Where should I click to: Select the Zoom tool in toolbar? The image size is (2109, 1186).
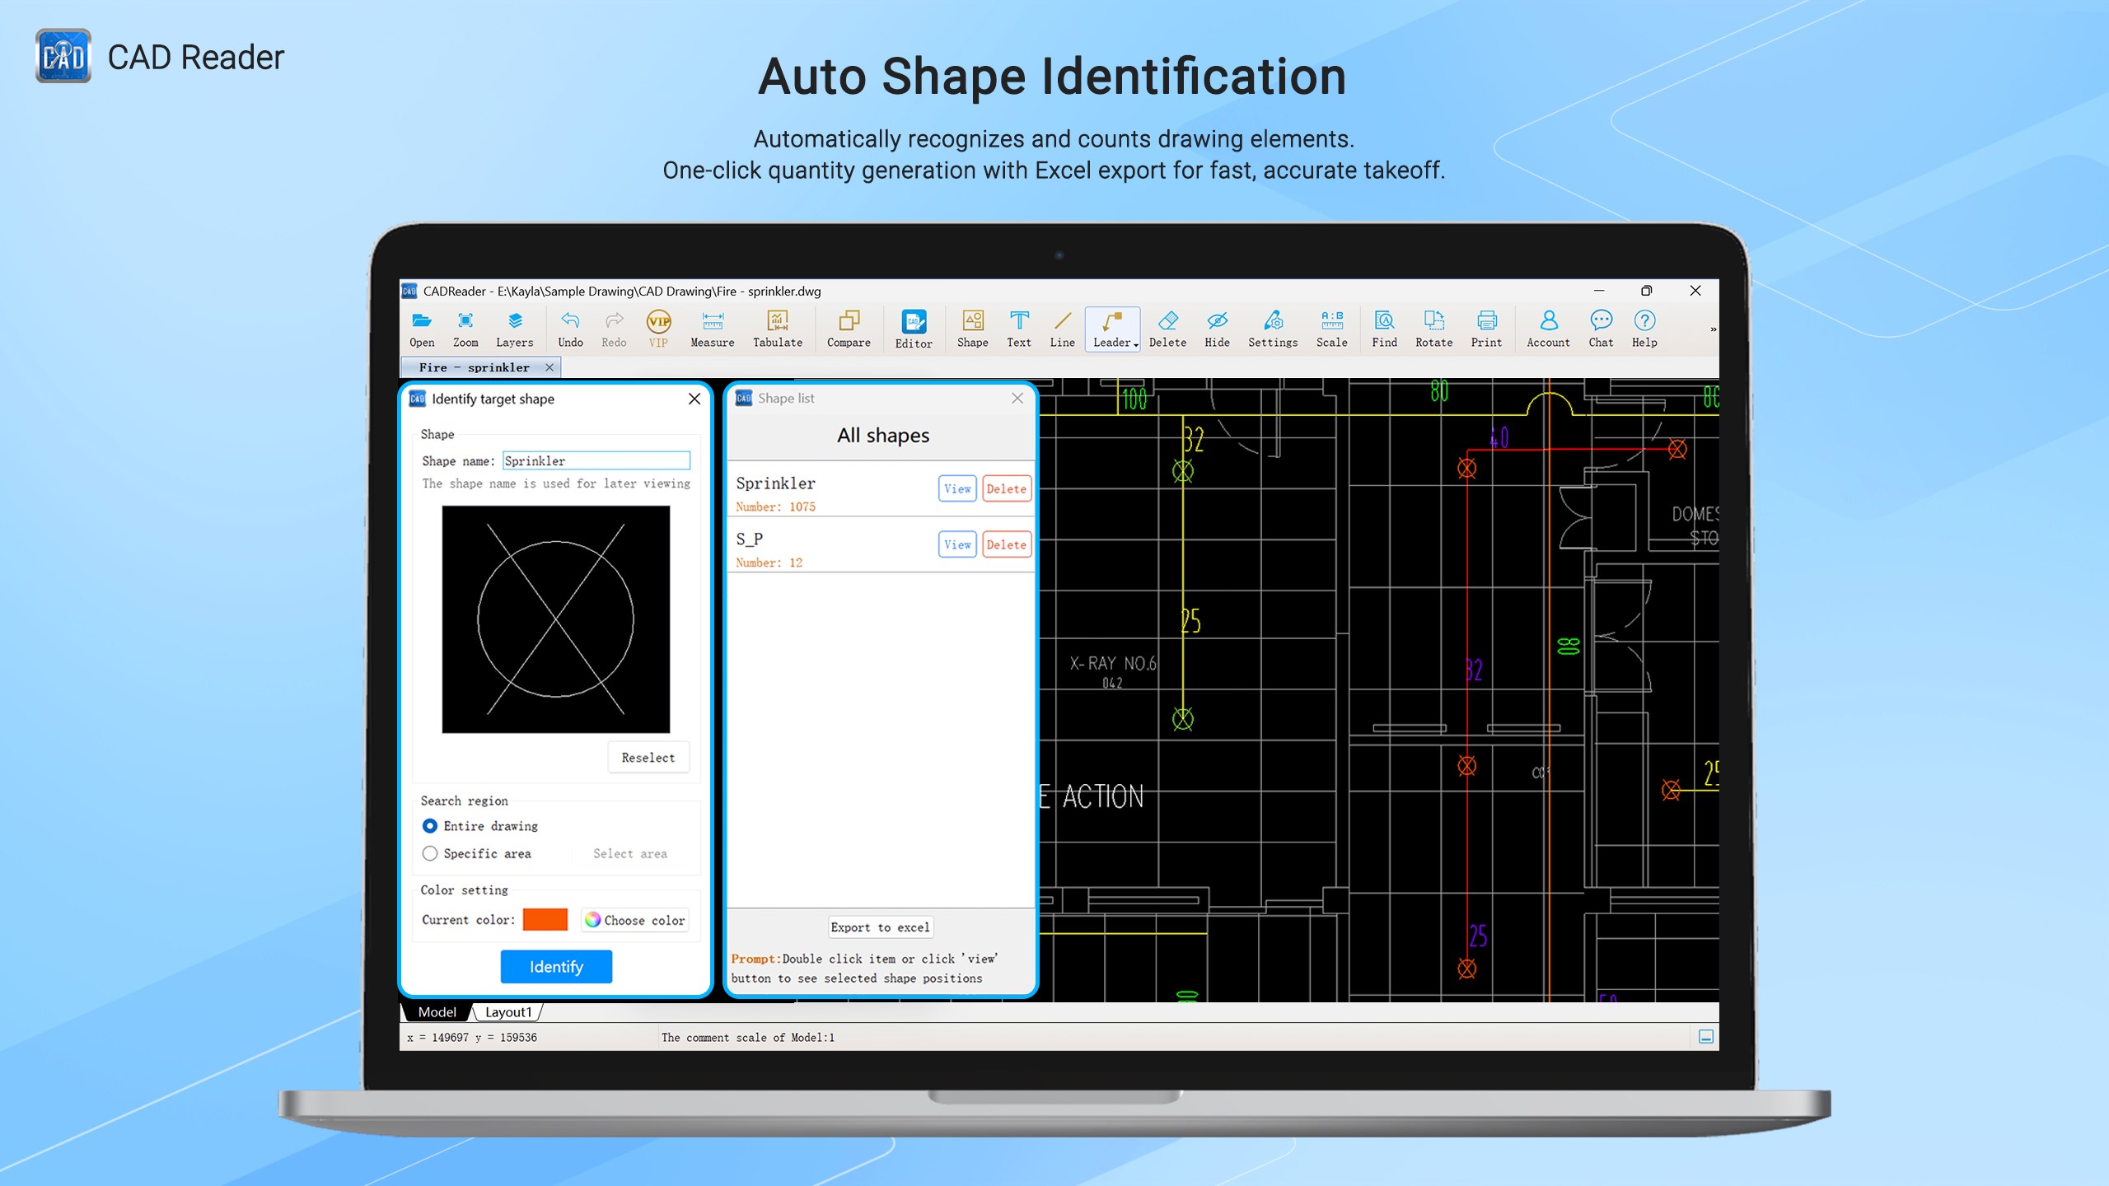[x=465, y=329]
